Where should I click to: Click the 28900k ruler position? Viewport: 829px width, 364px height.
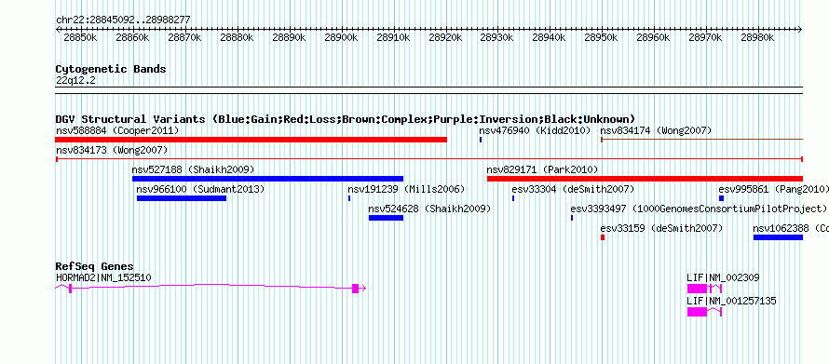pos(341,37)
